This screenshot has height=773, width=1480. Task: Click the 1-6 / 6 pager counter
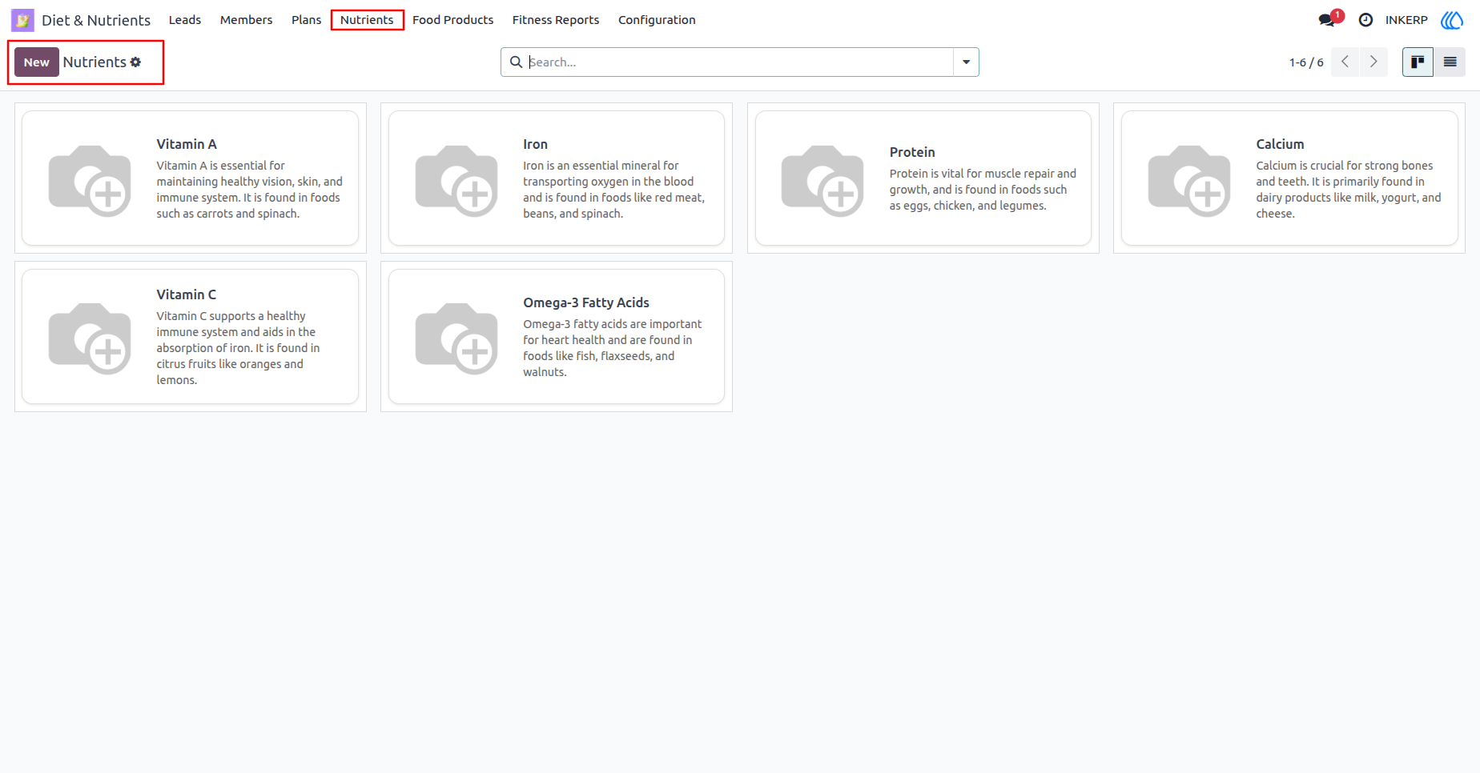click(x=1306, y=62)
